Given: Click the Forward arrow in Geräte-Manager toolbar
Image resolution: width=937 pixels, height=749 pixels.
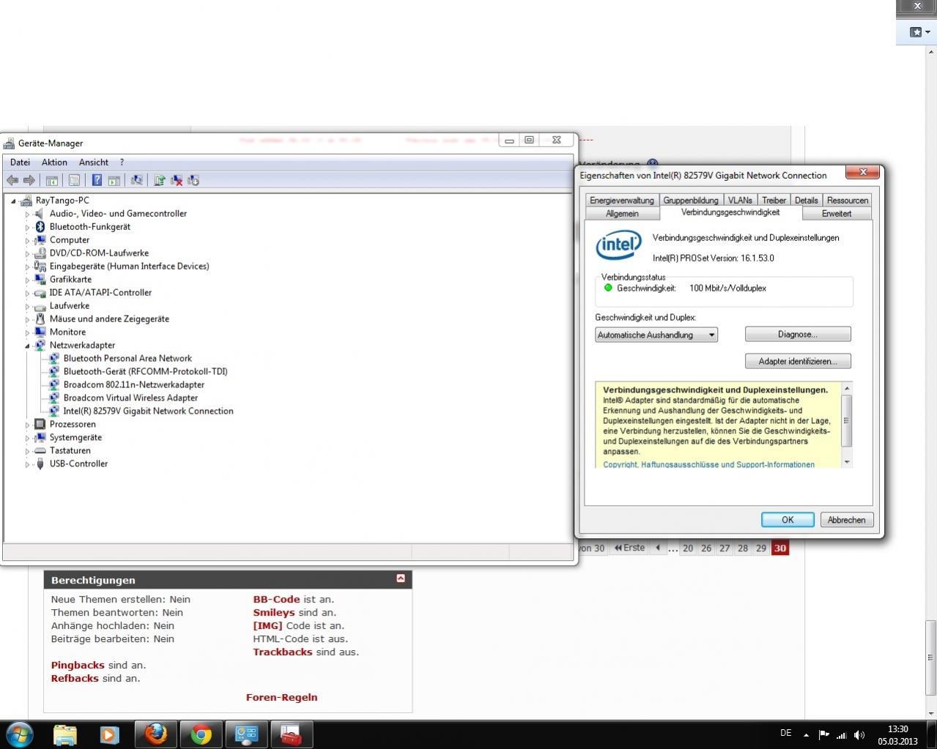Looking at the screenshot, I should [x=29, y=180].
